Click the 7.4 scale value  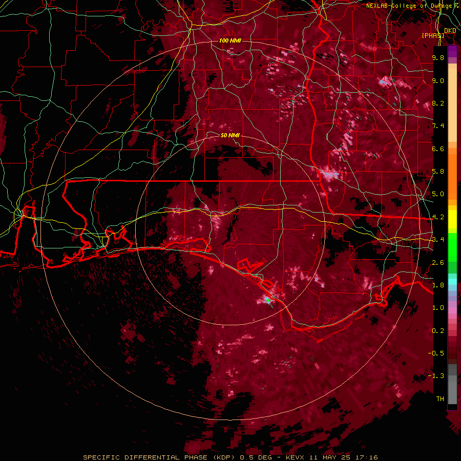[438, 126]
